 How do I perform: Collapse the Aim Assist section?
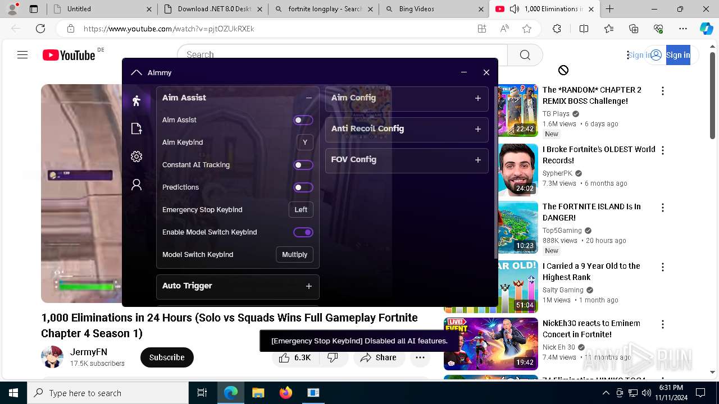[x=309, y=98]
